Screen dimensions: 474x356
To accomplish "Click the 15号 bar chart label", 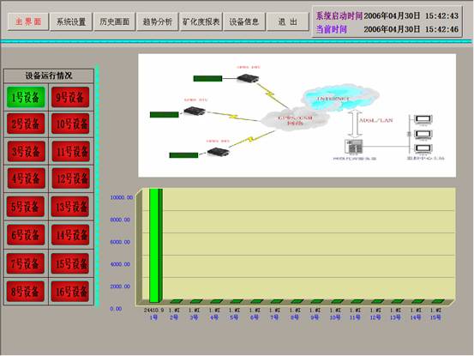I will [435, 317].
